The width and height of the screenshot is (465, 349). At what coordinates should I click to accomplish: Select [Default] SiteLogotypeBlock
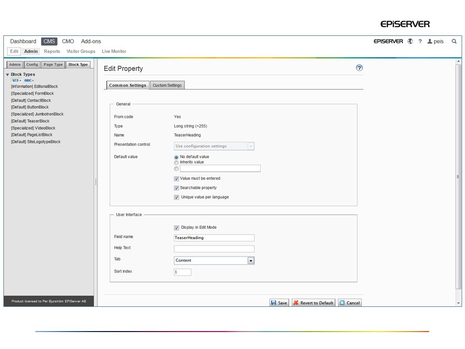coord(35,142)
